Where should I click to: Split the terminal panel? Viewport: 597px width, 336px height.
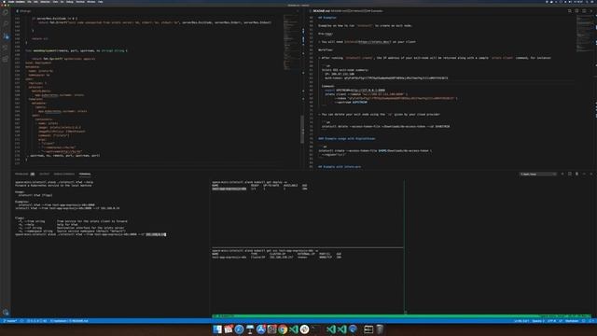[570, 174]
